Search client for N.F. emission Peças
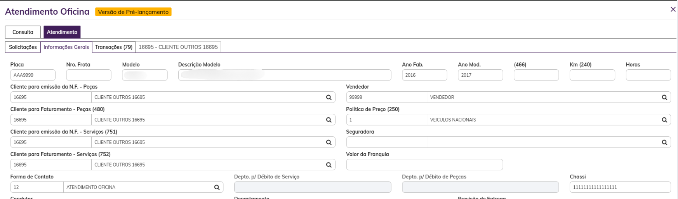This screenshot has width=678, height=199. click(x=329, y=98)
